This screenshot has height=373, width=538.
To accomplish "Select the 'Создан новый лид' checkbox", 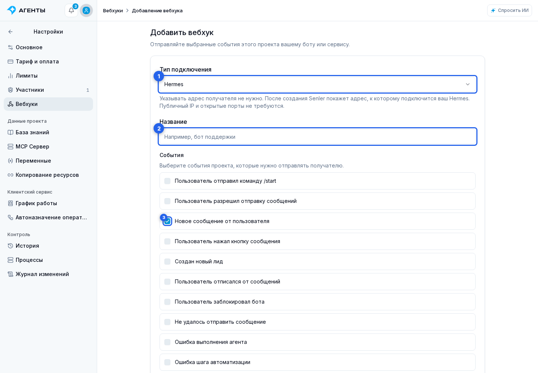I will pos(167,261).
